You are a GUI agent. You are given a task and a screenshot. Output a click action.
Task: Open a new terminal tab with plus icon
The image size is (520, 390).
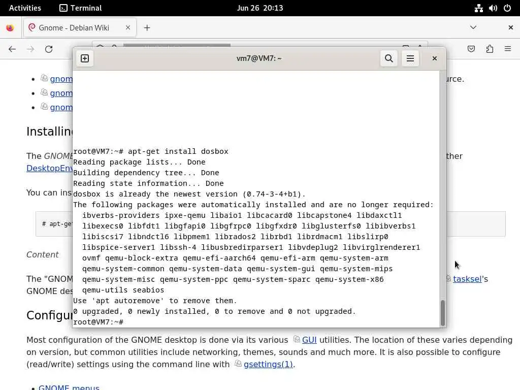85,58
